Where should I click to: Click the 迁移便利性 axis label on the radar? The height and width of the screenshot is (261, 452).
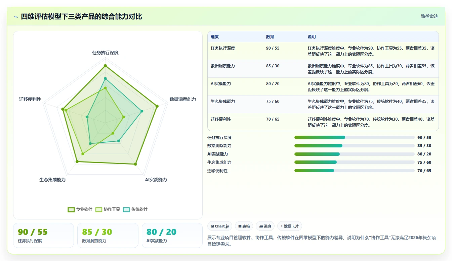[x=30, y=99]
